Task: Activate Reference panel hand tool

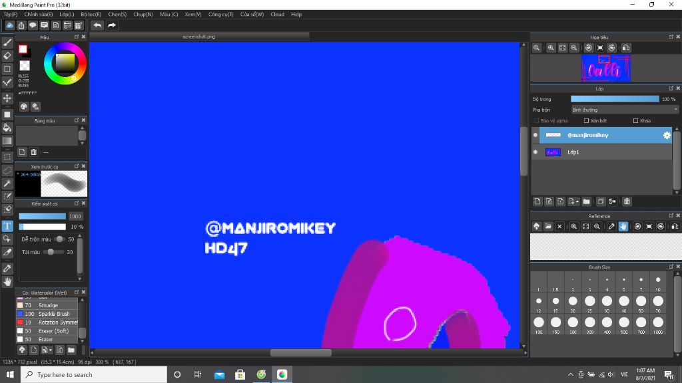Action: pos(623,226)
